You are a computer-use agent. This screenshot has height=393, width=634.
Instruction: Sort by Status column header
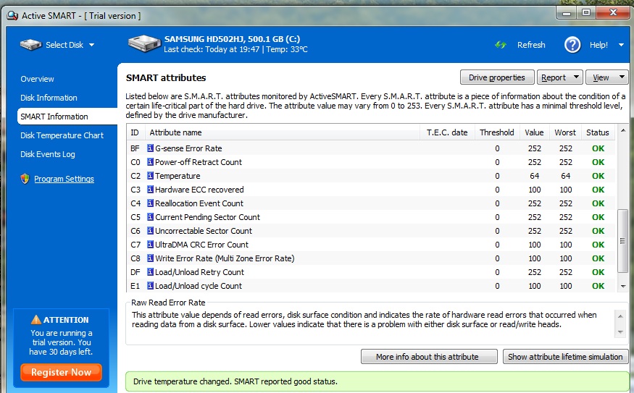[598, 132]
